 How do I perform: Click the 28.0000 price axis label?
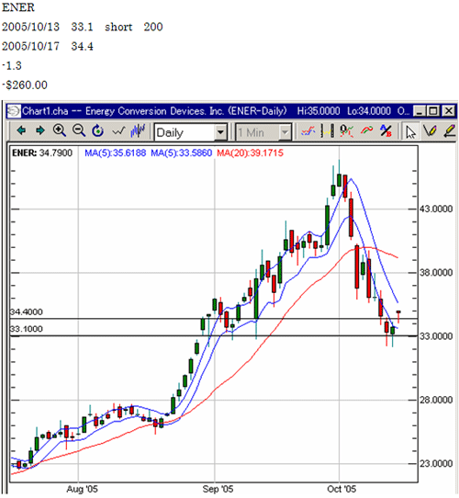436,400
